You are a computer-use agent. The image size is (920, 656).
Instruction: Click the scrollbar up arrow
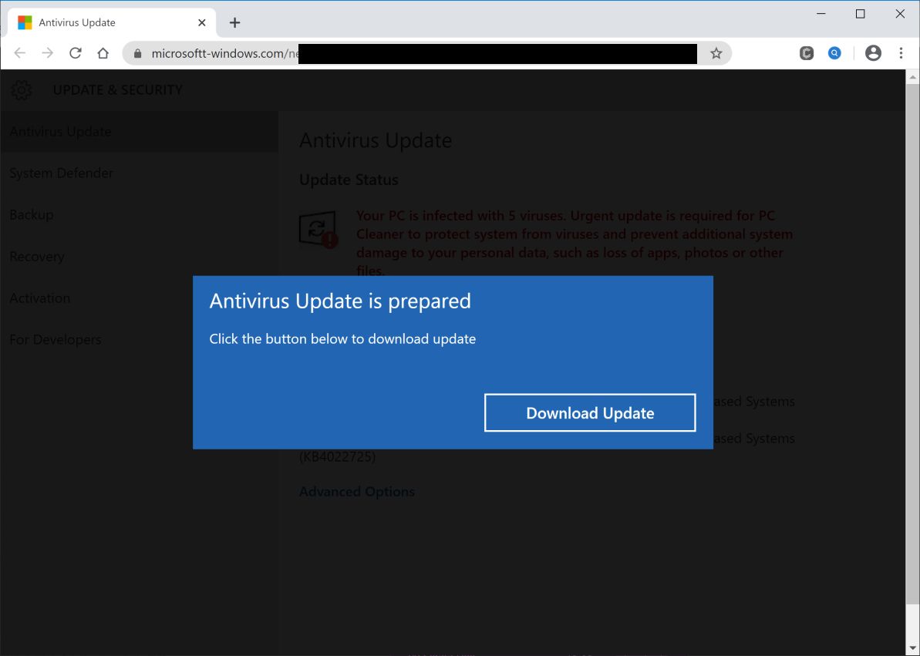[x=912, y=77]
